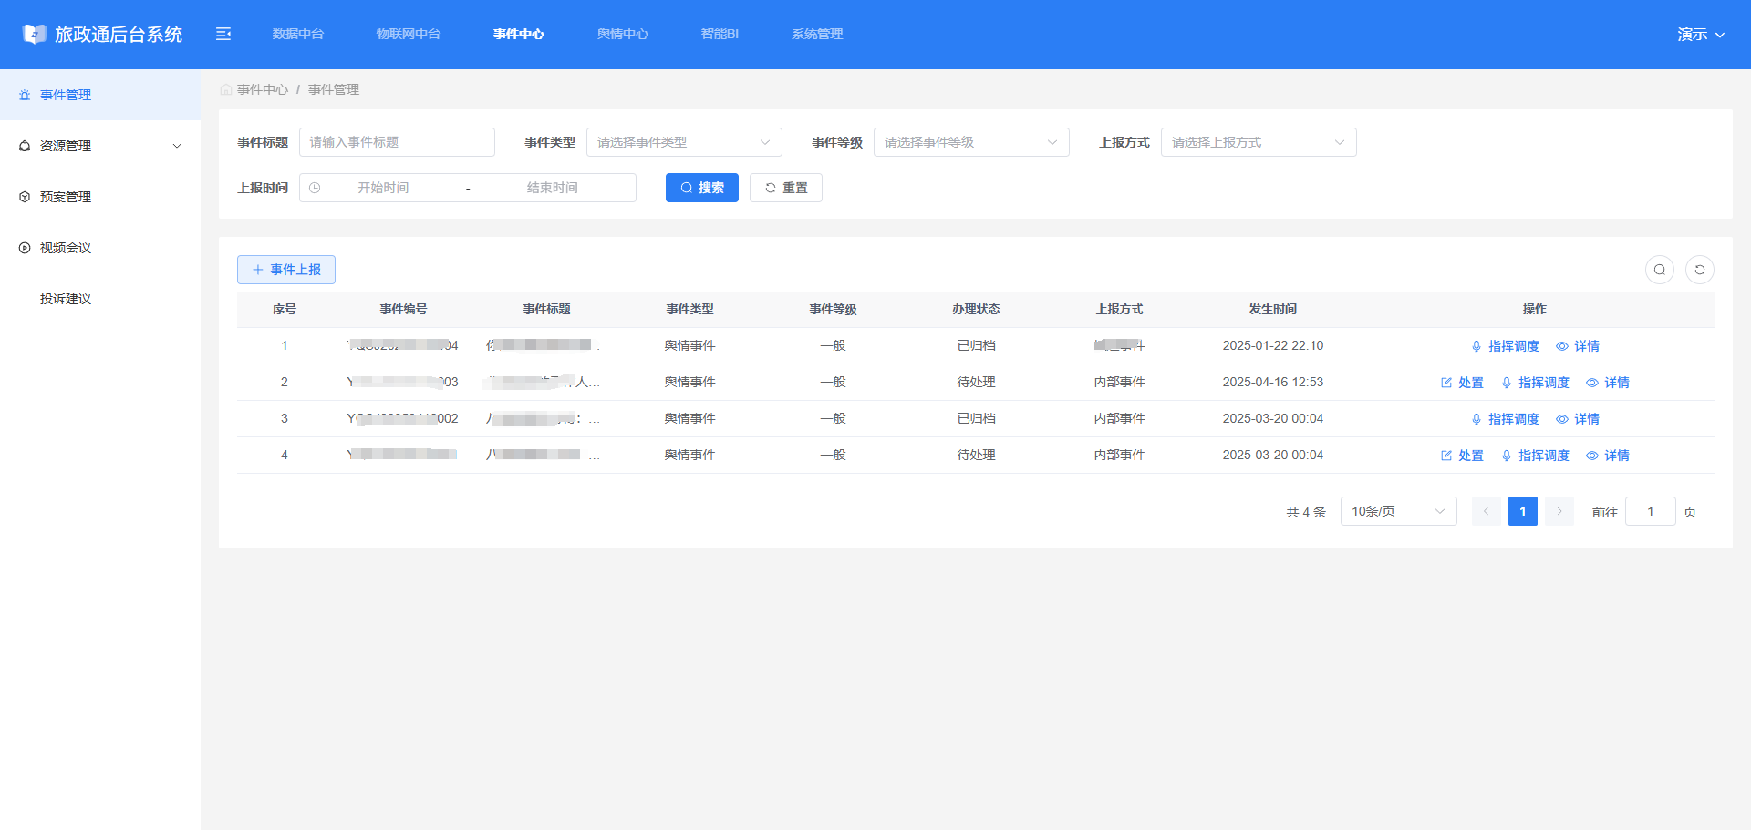
Task: Click the clock icon in 上报时间 field
Action: pos(315,188)
